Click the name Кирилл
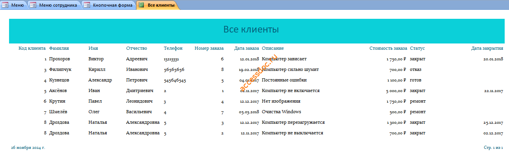Viewport: 509px width, 161px height. (97, 69)
